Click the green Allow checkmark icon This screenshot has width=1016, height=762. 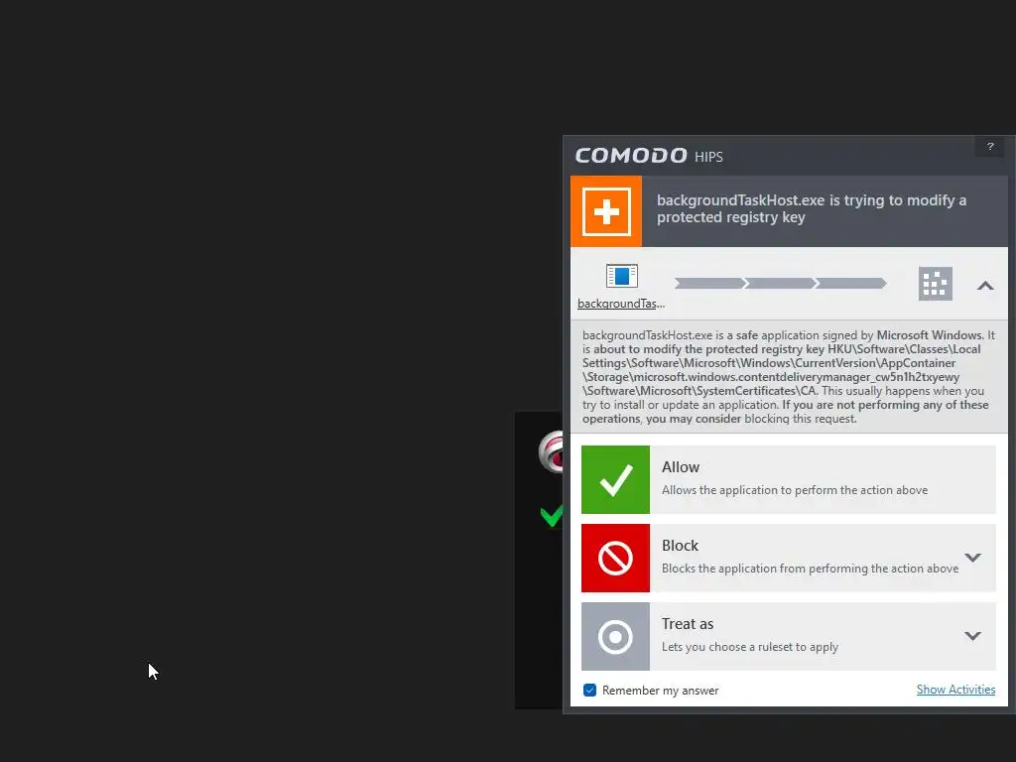[615, 479]
